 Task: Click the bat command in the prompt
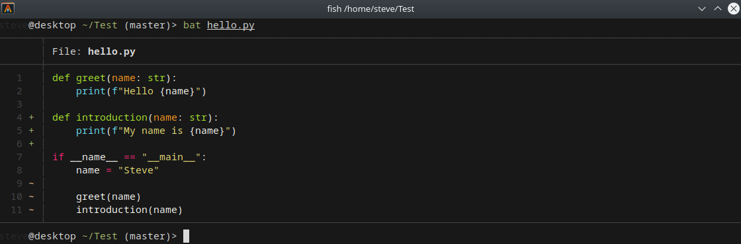click(192, 25)
